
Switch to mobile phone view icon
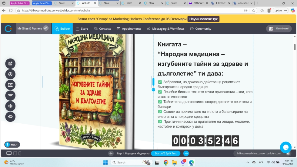(20, 153)
